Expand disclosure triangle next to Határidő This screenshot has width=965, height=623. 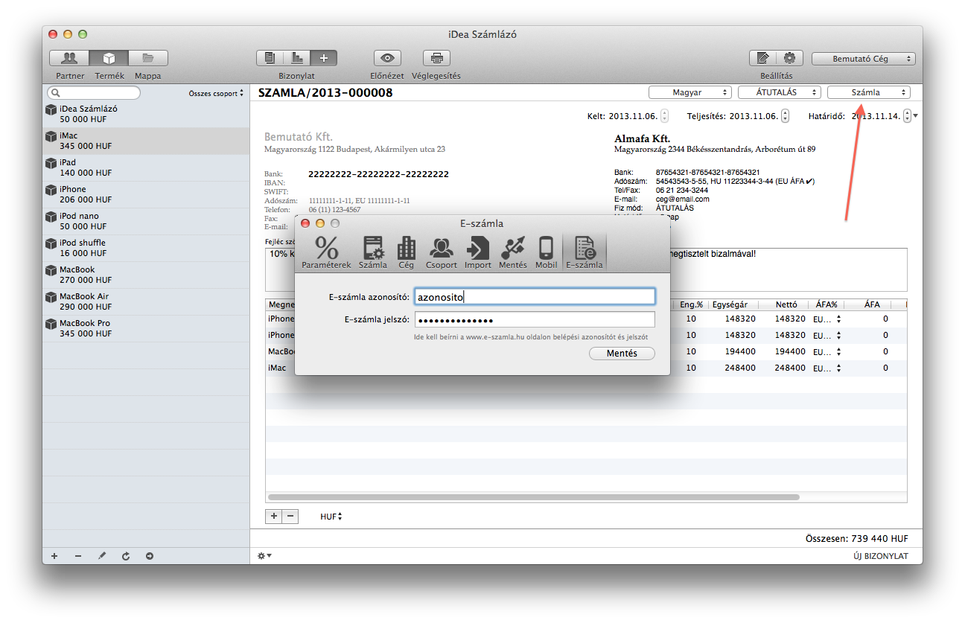[x=916, y=116]
